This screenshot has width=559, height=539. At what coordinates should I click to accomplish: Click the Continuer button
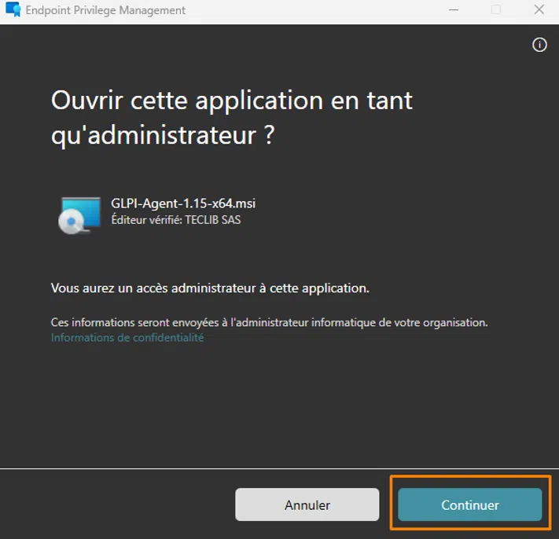(470, 504)
